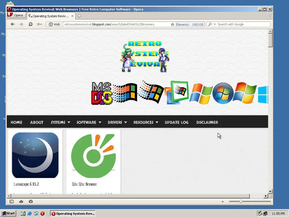Click the Retro Systems Revival logo
This screenshot has height=217, width=289.
(x=145, y=56)
